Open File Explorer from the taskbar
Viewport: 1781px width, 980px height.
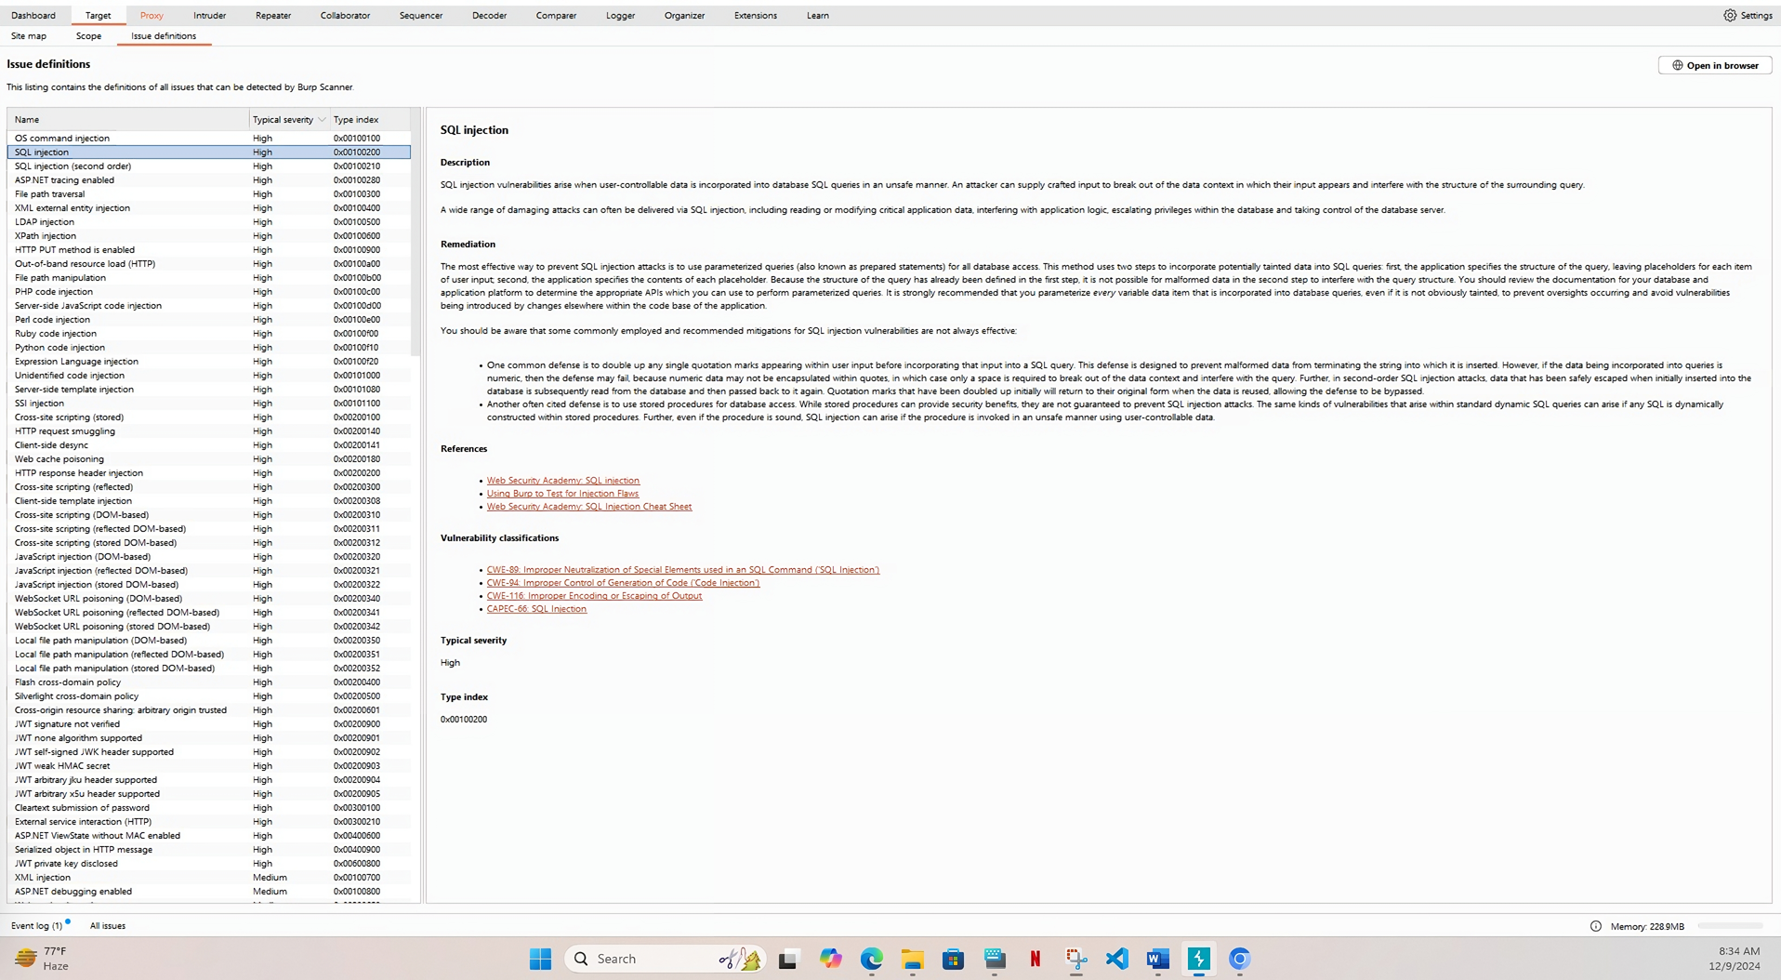(912, 959)
